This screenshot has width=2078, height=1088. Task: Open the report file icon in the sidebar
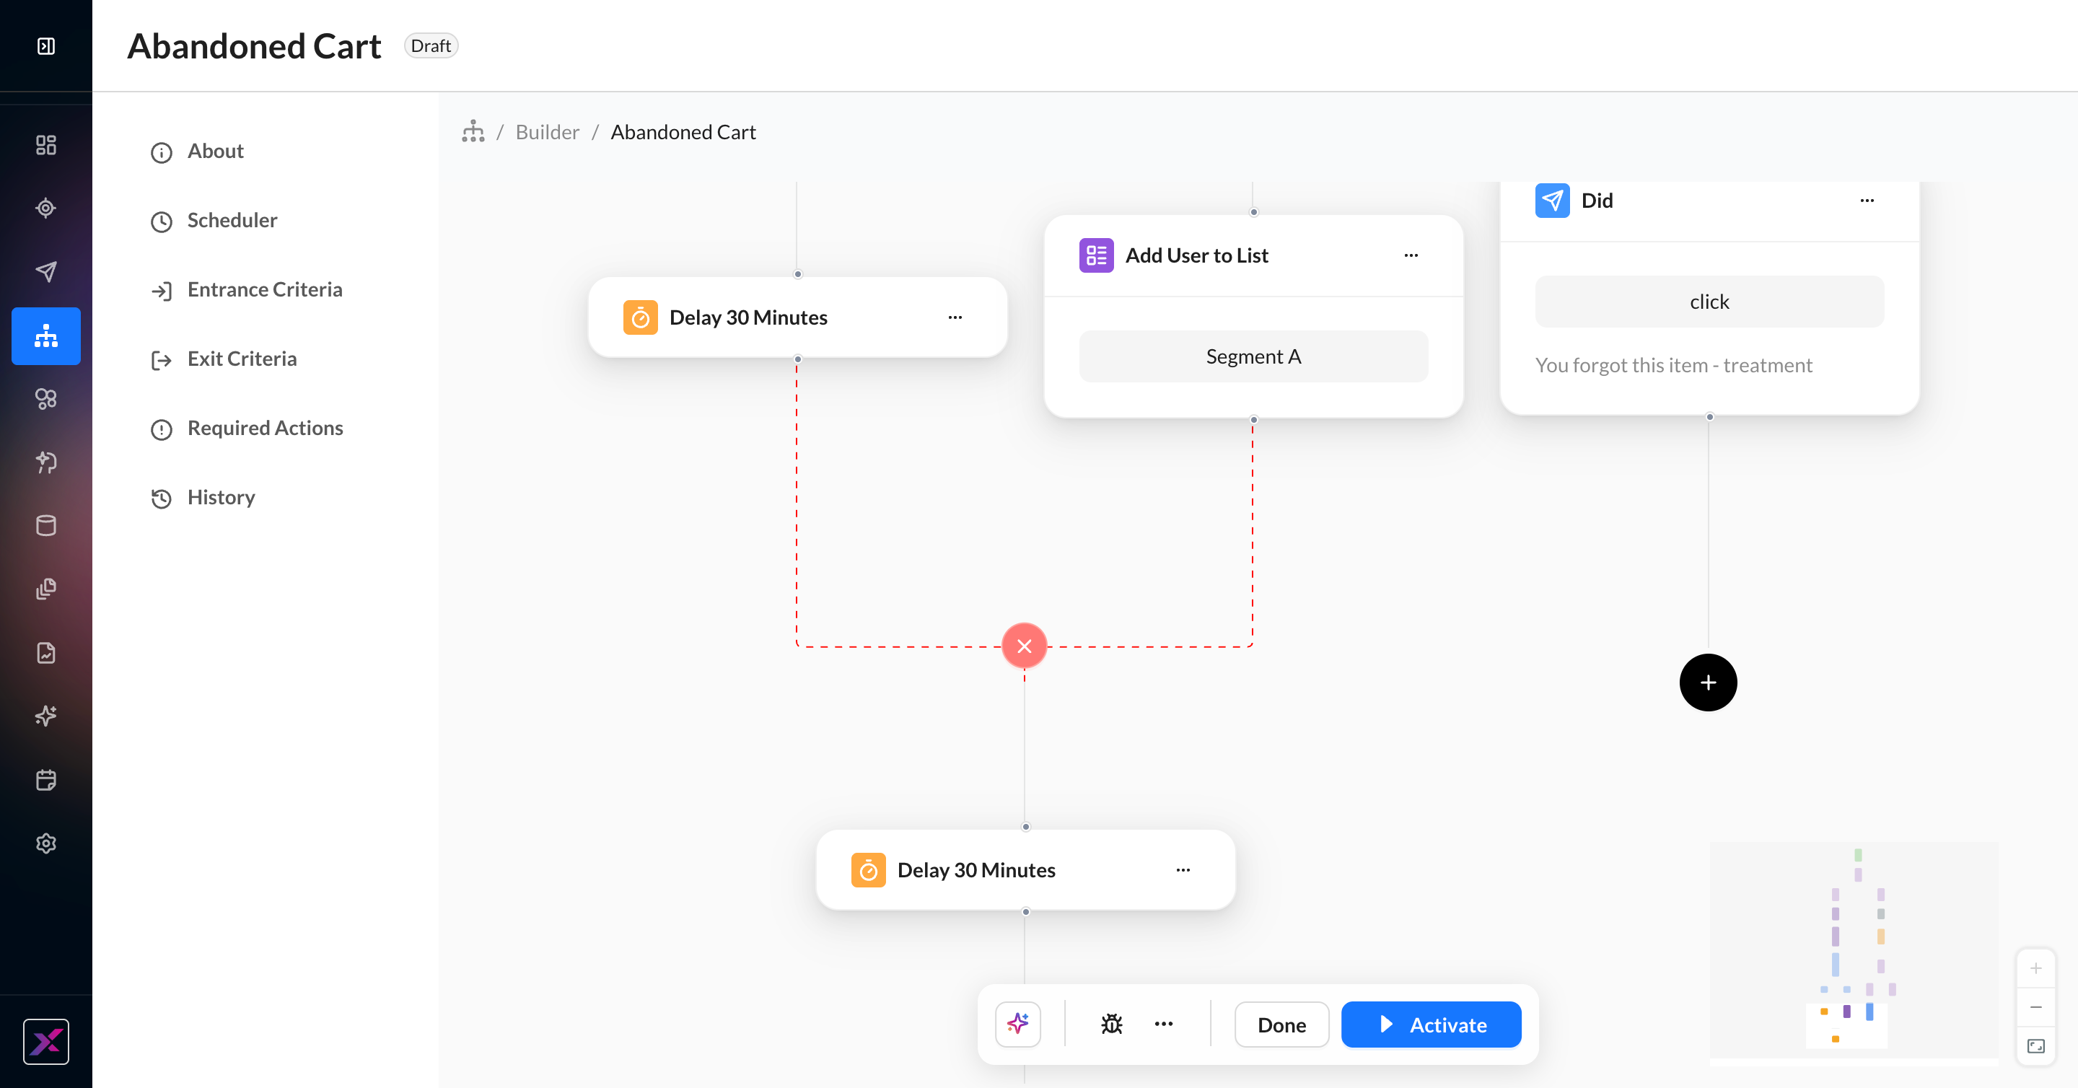[46, 652]
